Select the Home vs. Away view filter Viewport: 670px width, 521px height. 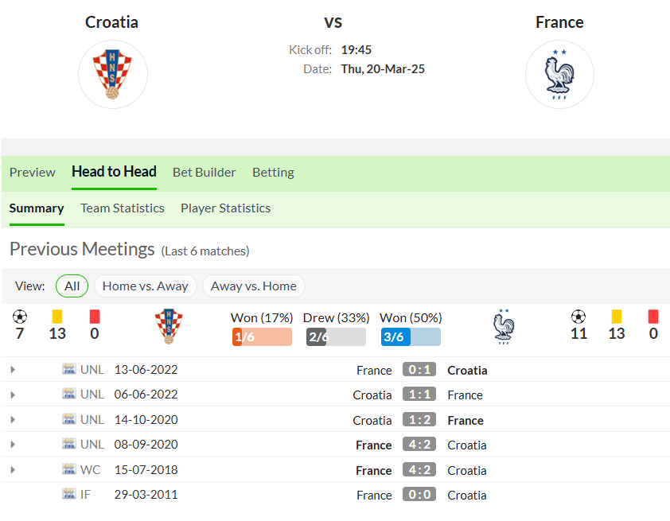click(x=146, y=286)
